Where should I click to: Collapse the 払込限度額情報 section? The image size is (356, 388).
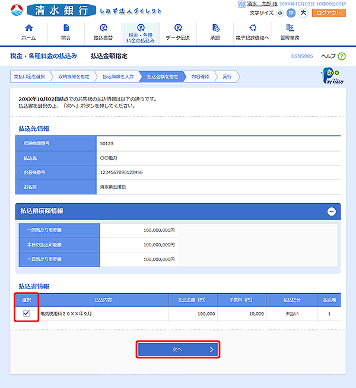(x=331, y=211)
